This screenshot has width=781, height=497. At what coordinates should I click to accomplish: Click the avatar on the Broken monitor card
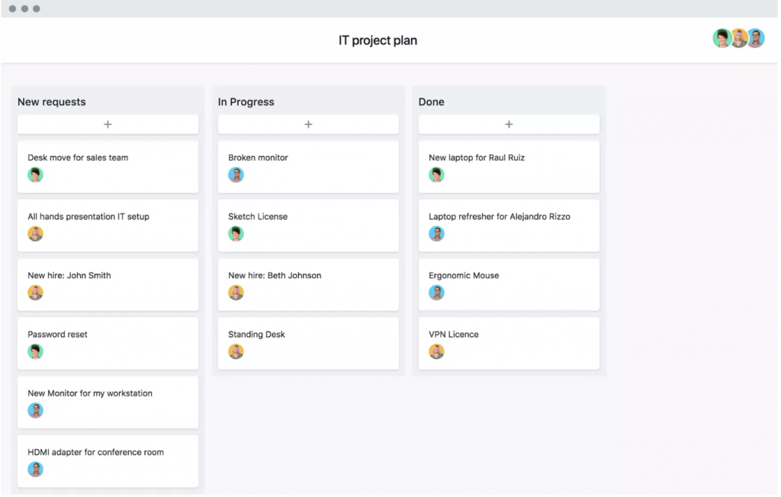[236, 175]
